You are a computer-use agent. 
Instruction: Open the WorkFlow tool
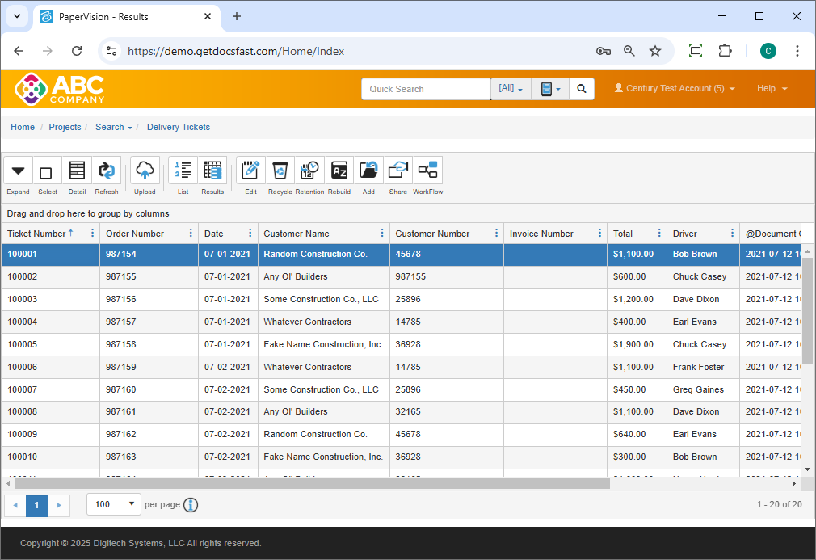click(x=427, y=171)
